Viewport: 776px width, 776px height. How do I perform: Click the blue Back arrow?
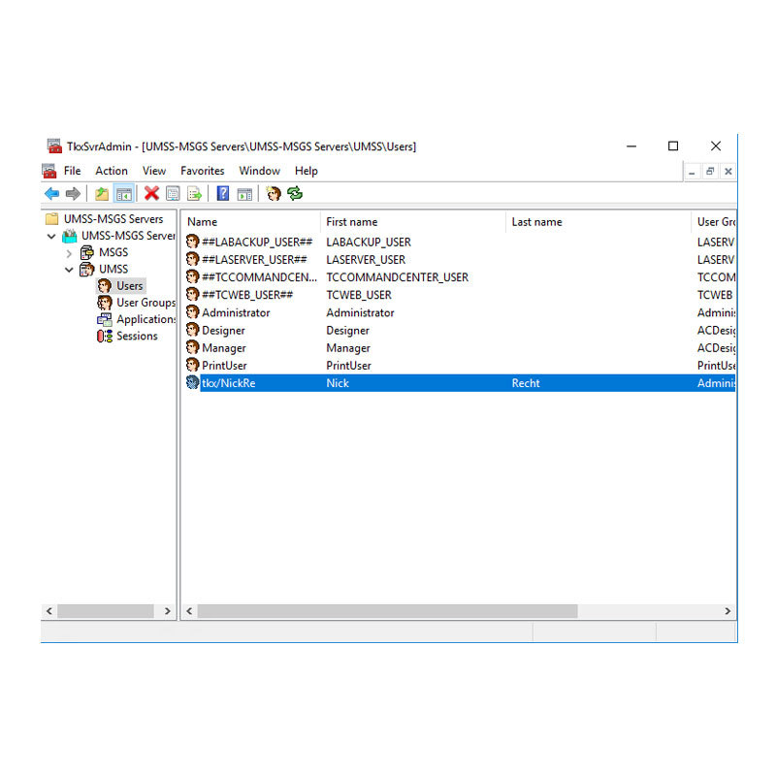click(51, 193)
